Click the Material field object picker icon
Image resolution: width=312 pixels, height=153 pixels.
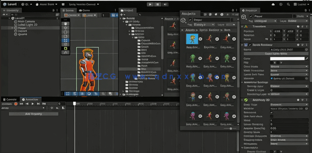(307, 79)
